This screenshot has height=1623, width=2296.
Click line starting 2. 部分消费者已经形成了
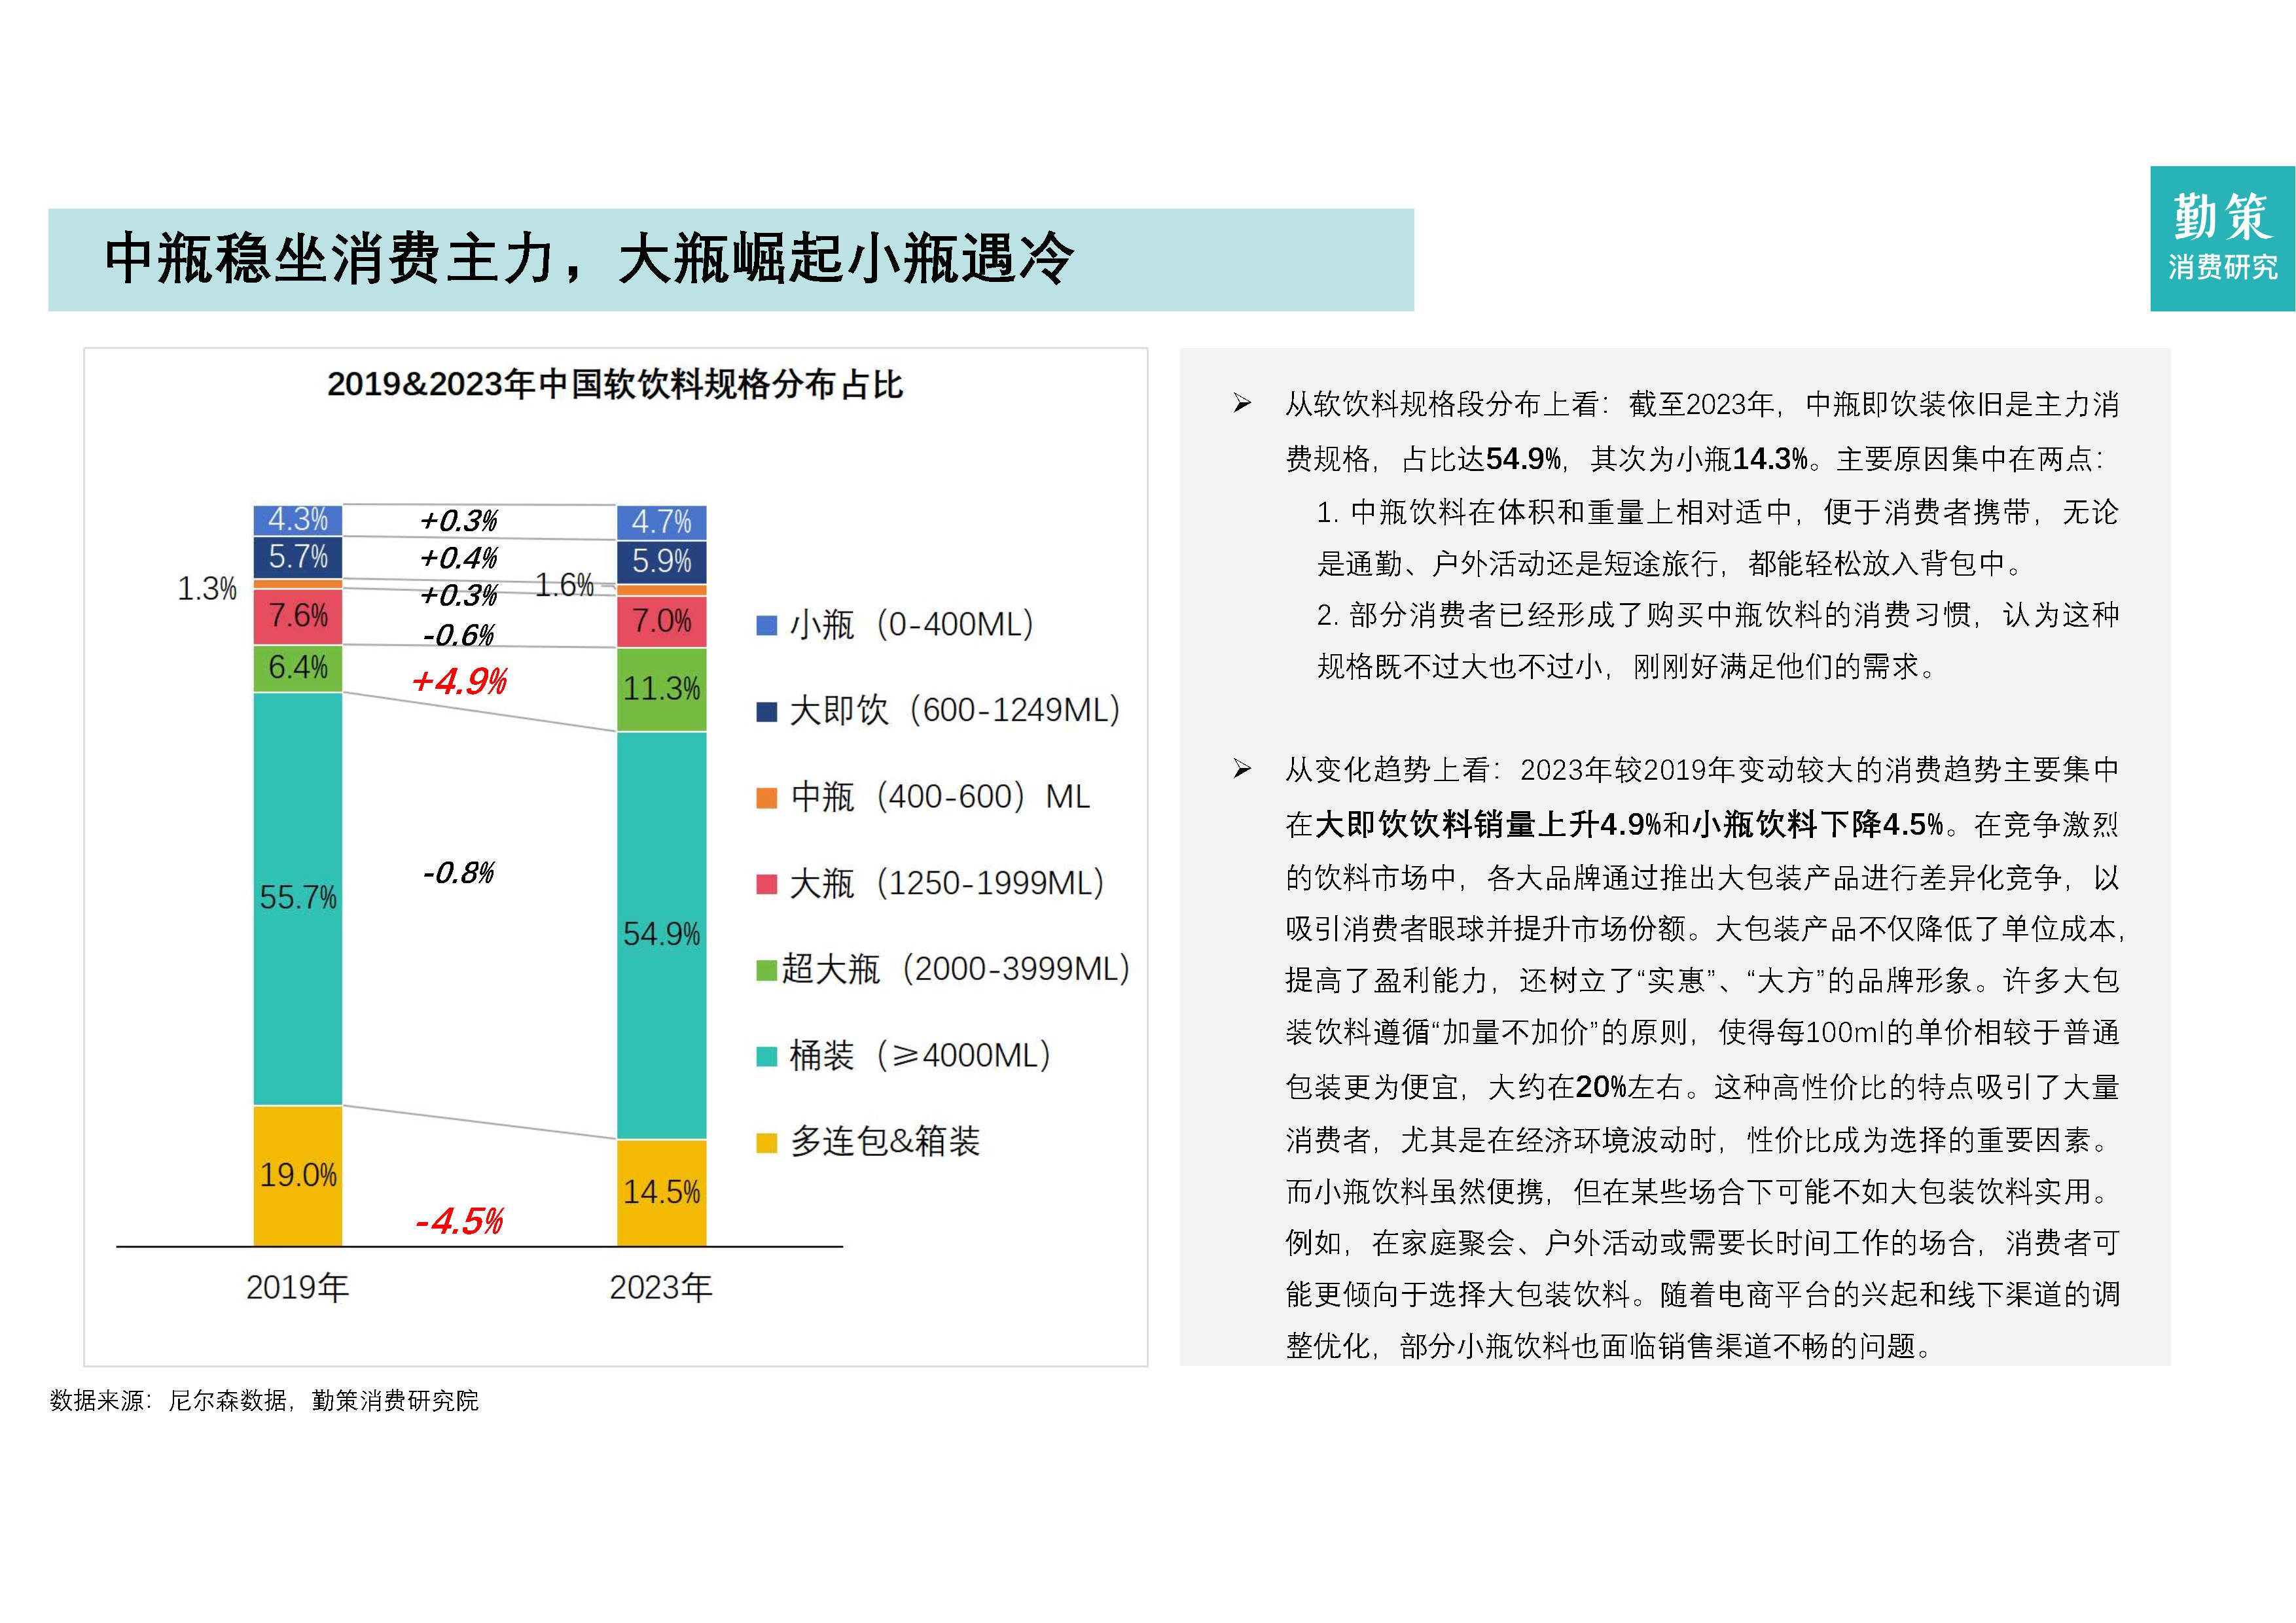(1718, 615)
